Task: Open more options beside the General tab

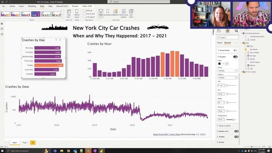Action: point(236,42)
